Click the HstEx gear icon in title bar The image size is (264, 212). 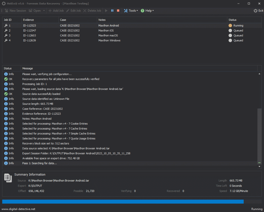(4, 4)
